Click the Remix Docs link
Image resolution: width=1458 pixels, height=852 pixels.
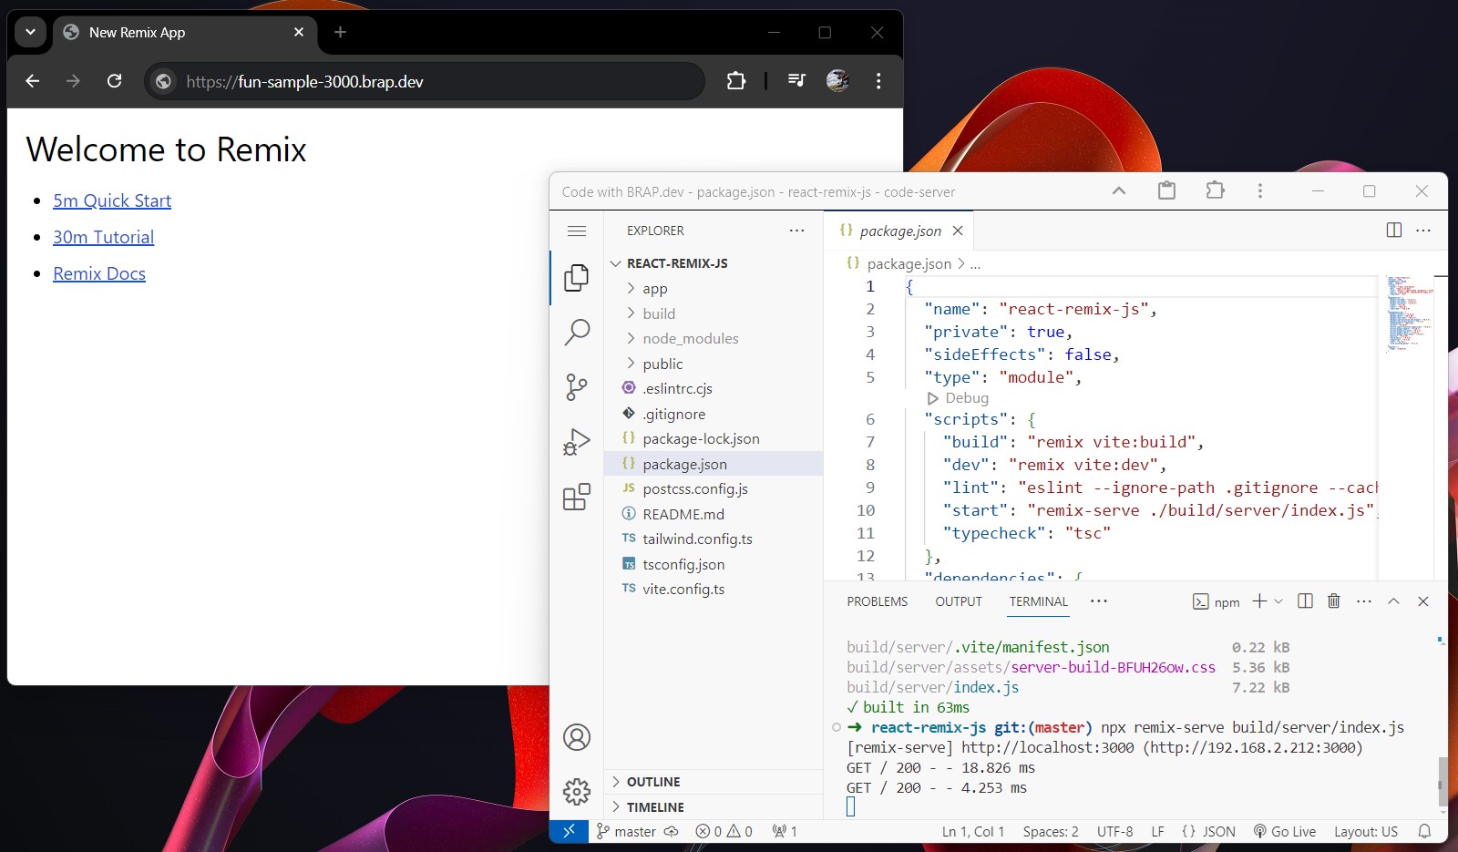point(99,273)
